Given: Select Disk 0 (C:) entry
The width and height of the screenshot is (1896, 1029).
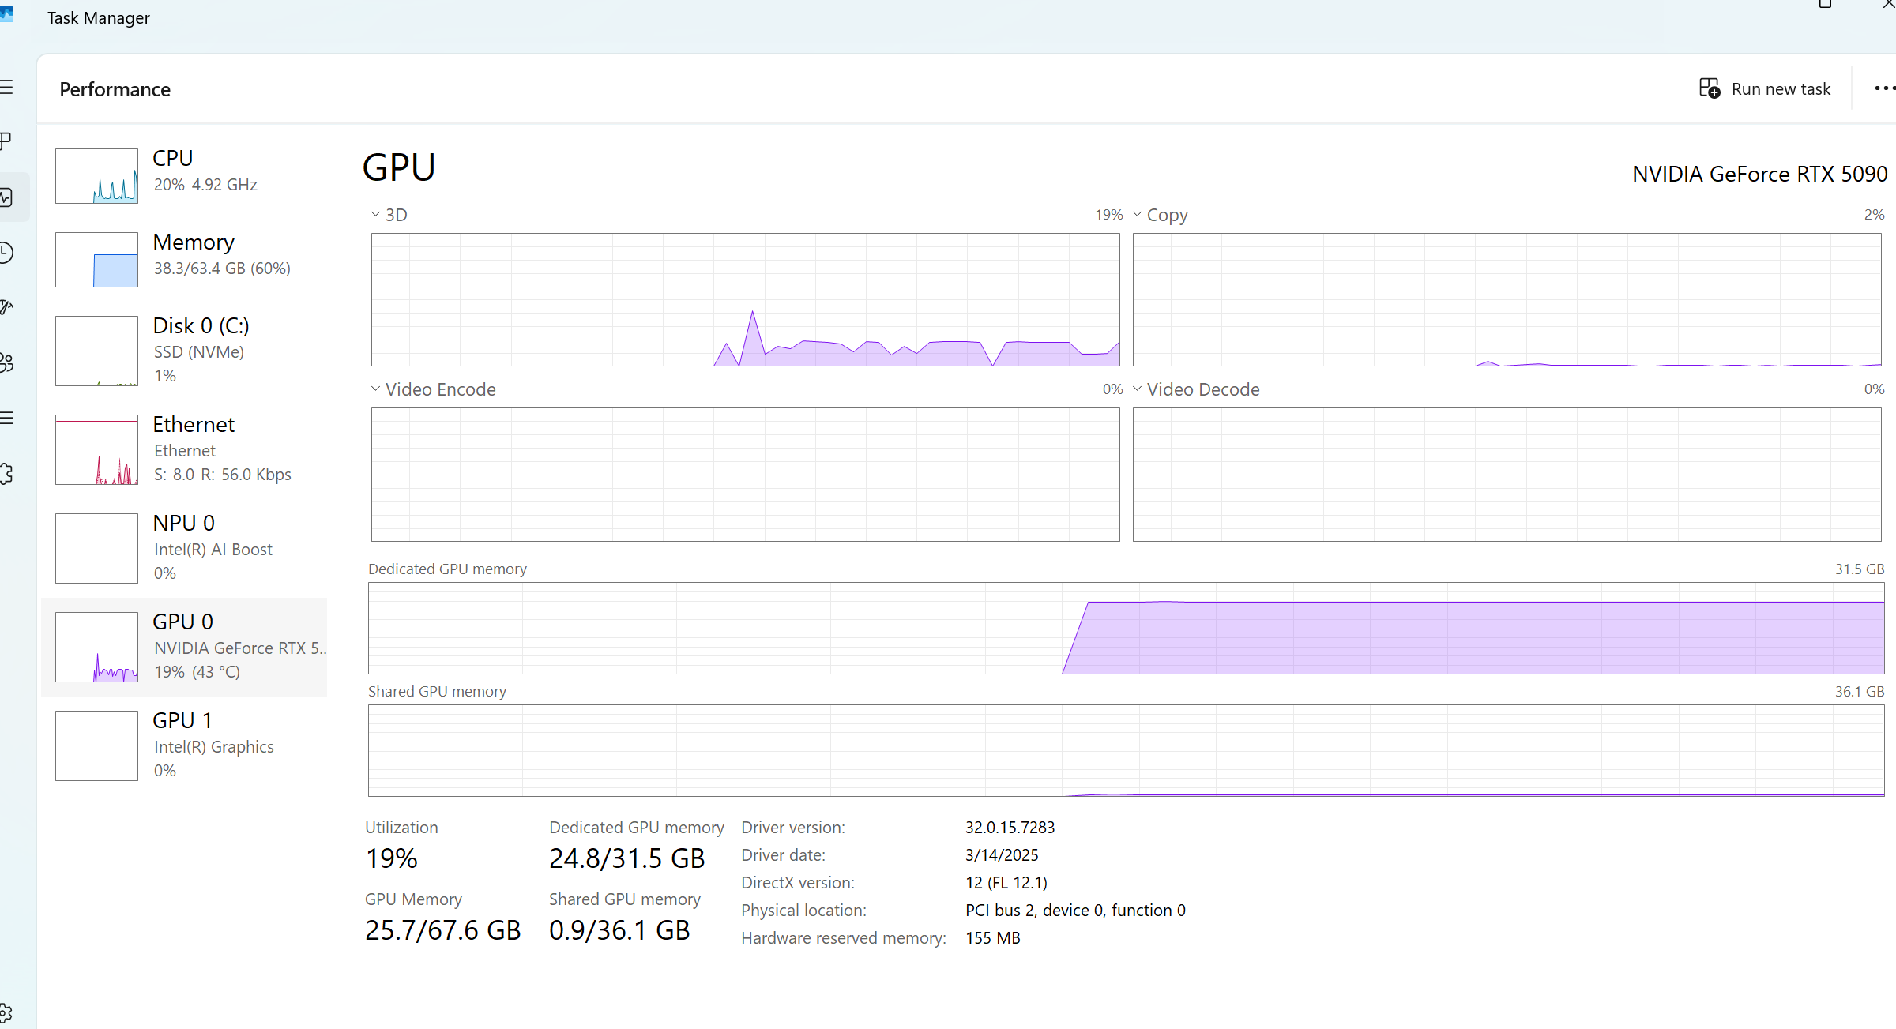Looking at the screenshot, I should 184,351.
